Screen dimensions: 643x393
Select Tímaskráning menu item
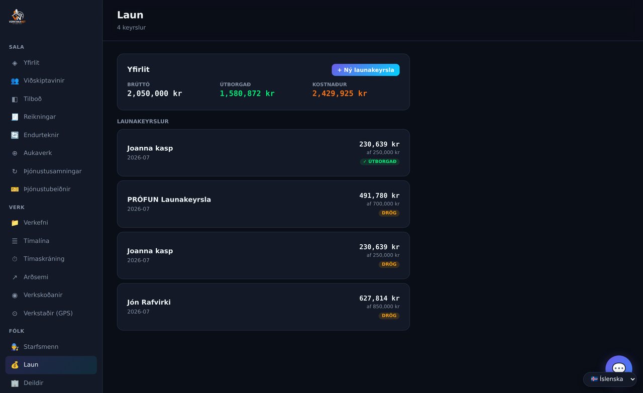coord(51,259)
